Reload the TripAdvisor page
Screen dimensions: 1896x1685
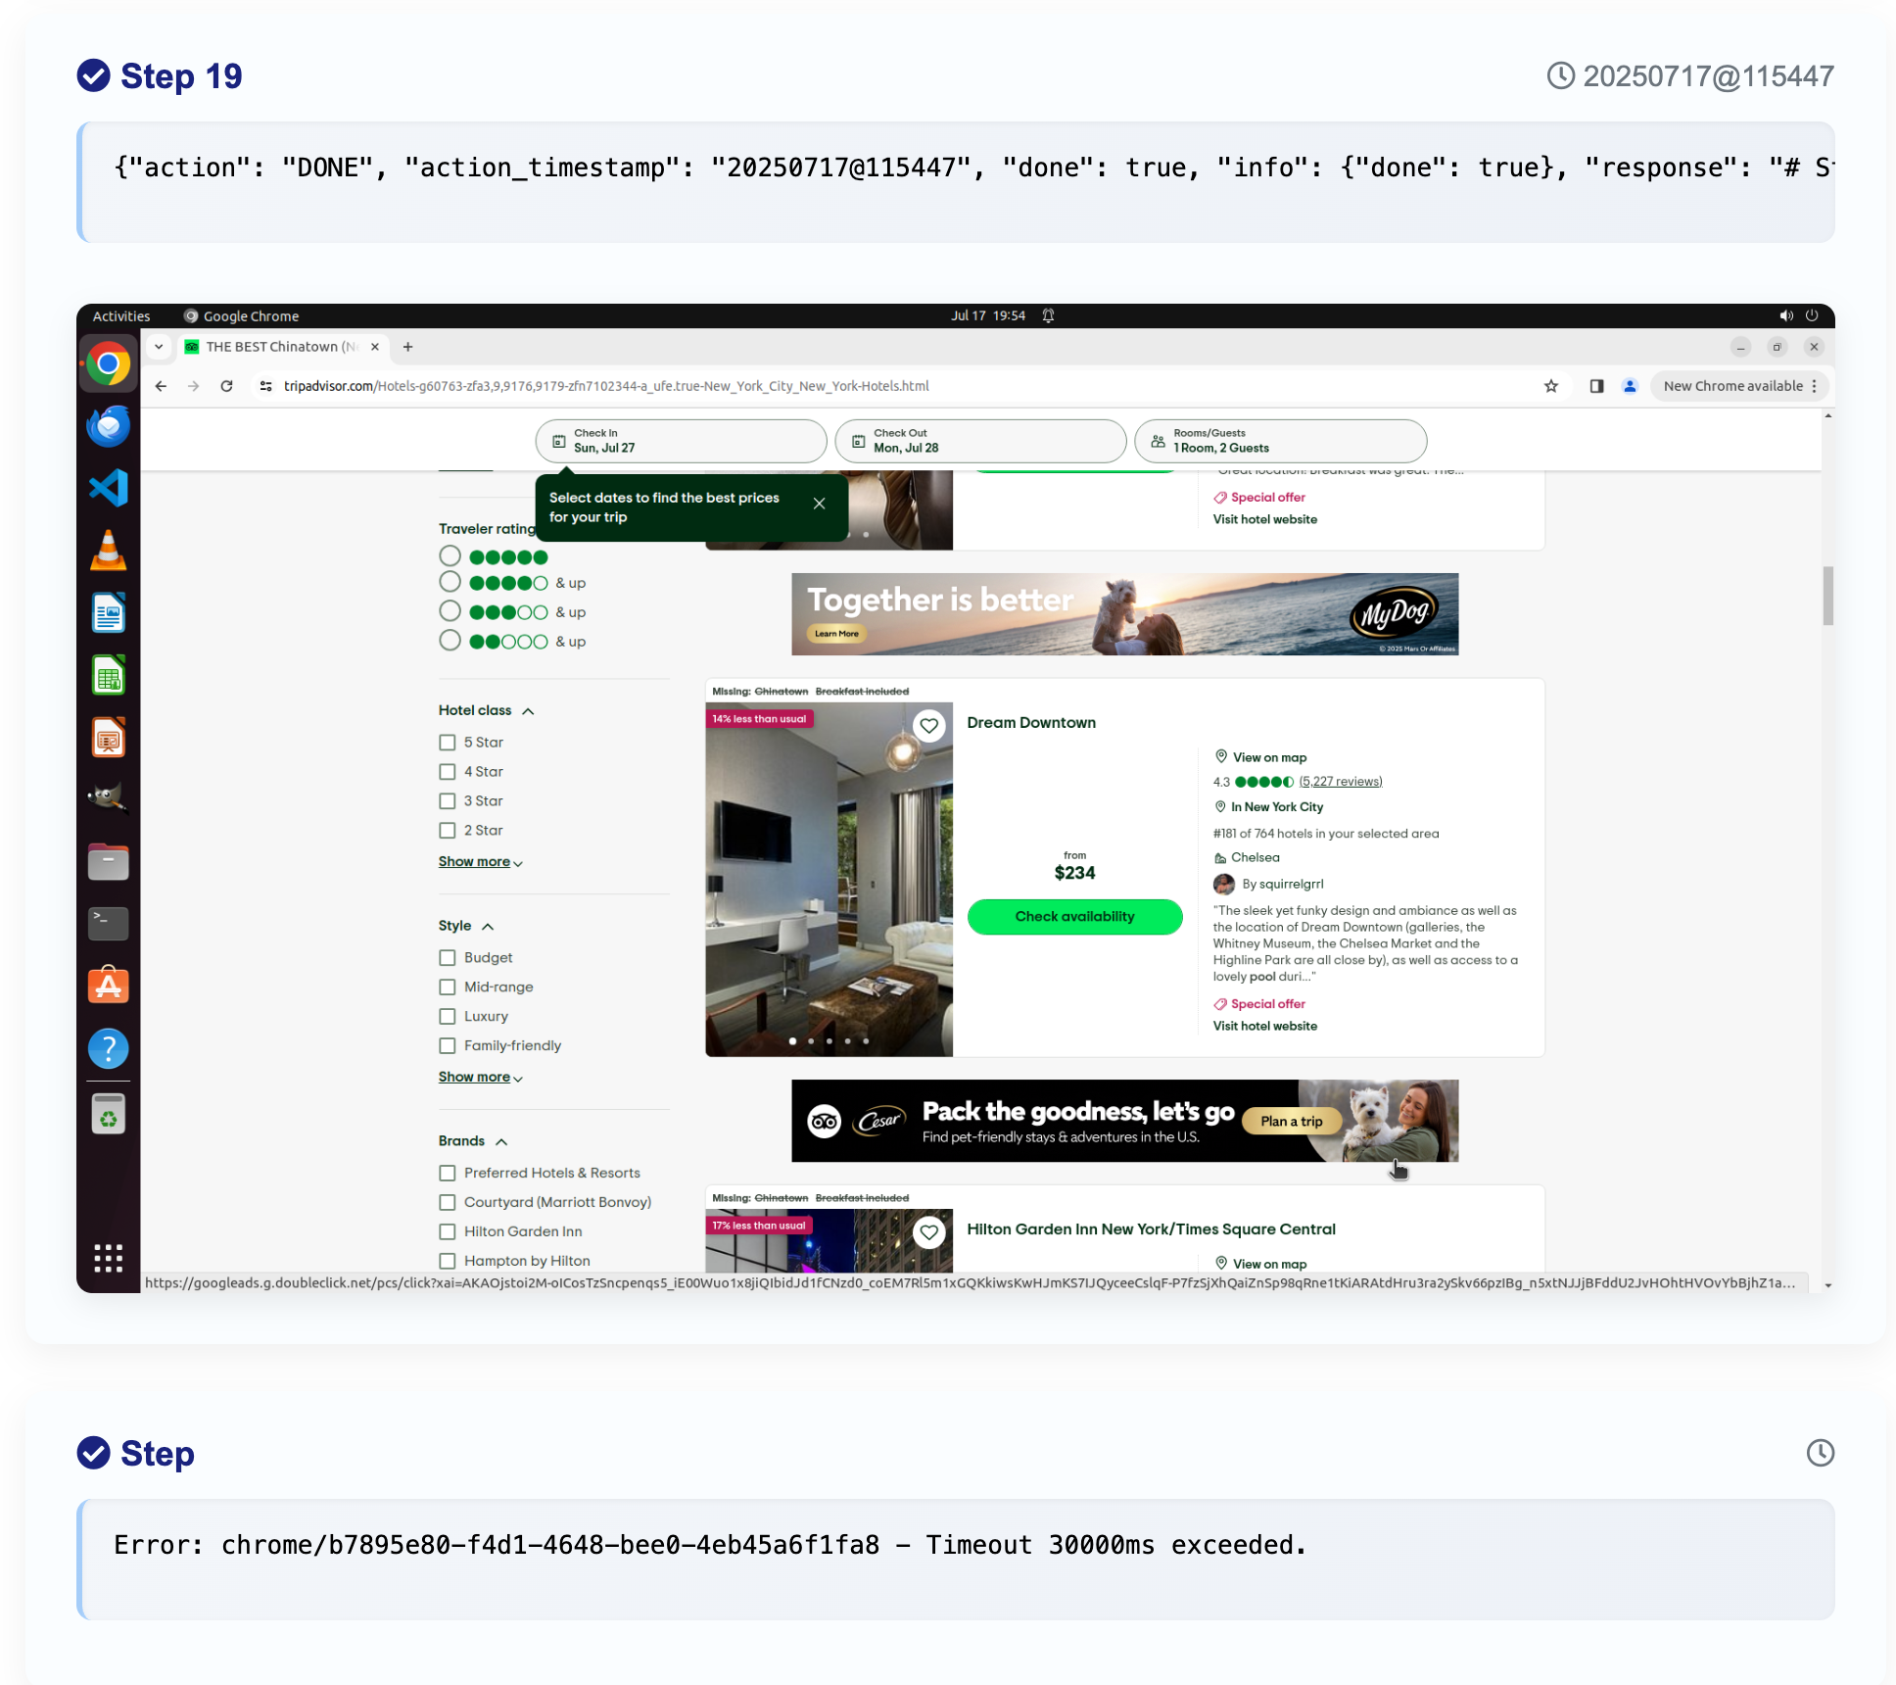227,386
